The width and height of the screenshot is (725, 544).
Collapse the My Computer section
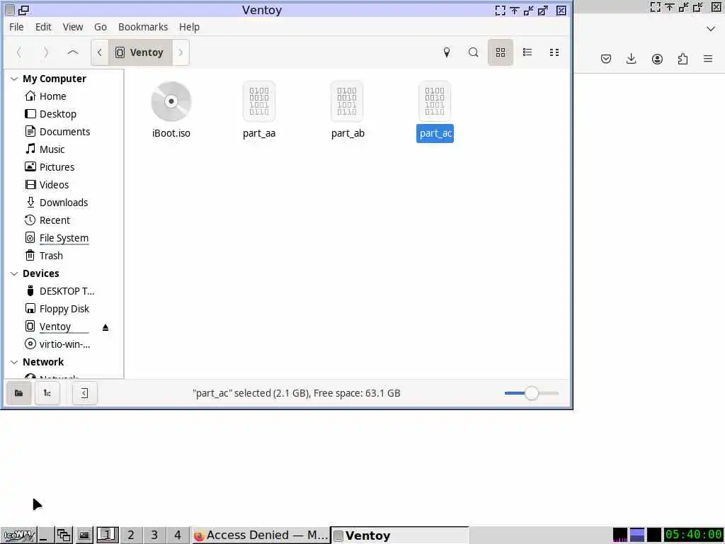14,79
